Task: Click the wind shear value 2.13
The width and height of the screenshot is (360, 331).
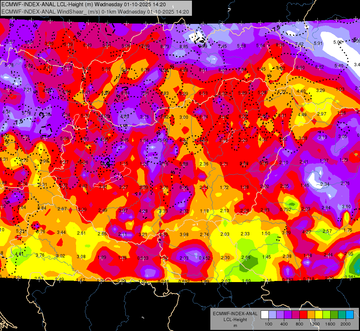Action: [x=225, y=211]
